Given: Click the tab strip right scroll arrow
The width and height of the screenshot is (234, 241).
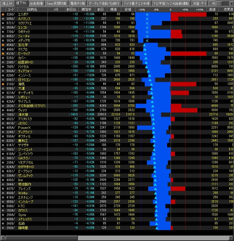Looking at the screenshot, I should pyautogui.click(x=232, y=3).
